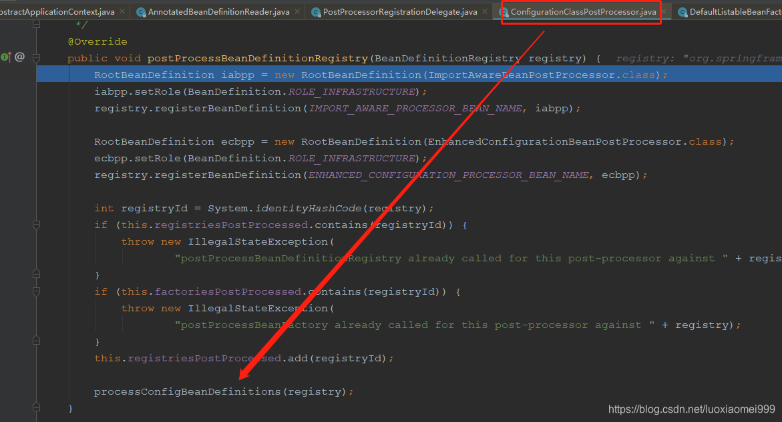Click the green implements-method gutter icon with red arrow
Screen dimensions: 782x422
point(5,57)
